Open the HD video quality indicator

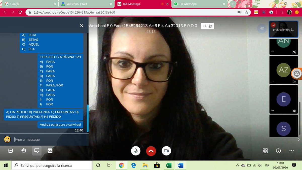click(262, 28)
